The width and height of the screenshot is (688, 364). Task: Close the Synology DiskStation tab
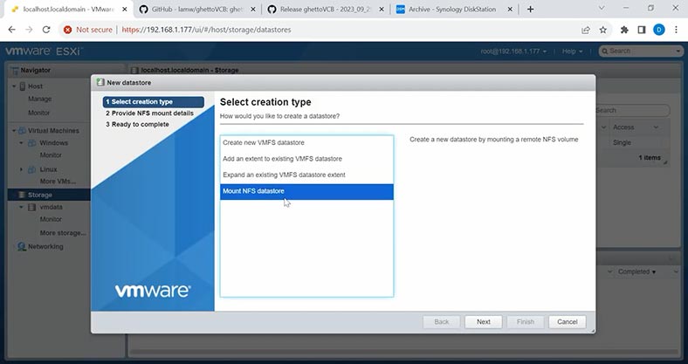(x=510, y=10)
